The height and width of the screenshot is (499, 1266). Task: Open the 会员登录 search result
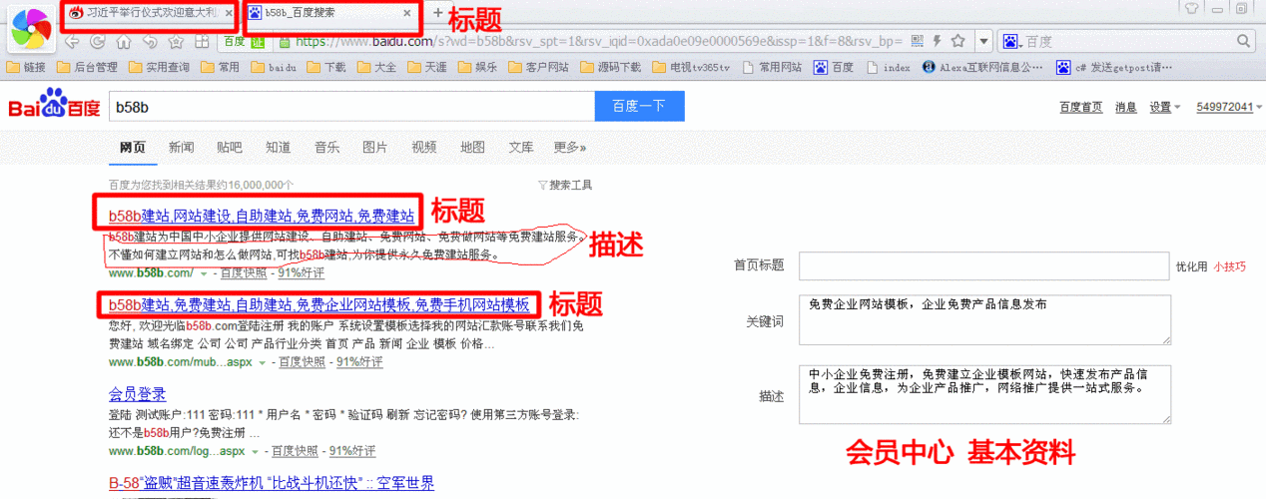coord(137,394)
